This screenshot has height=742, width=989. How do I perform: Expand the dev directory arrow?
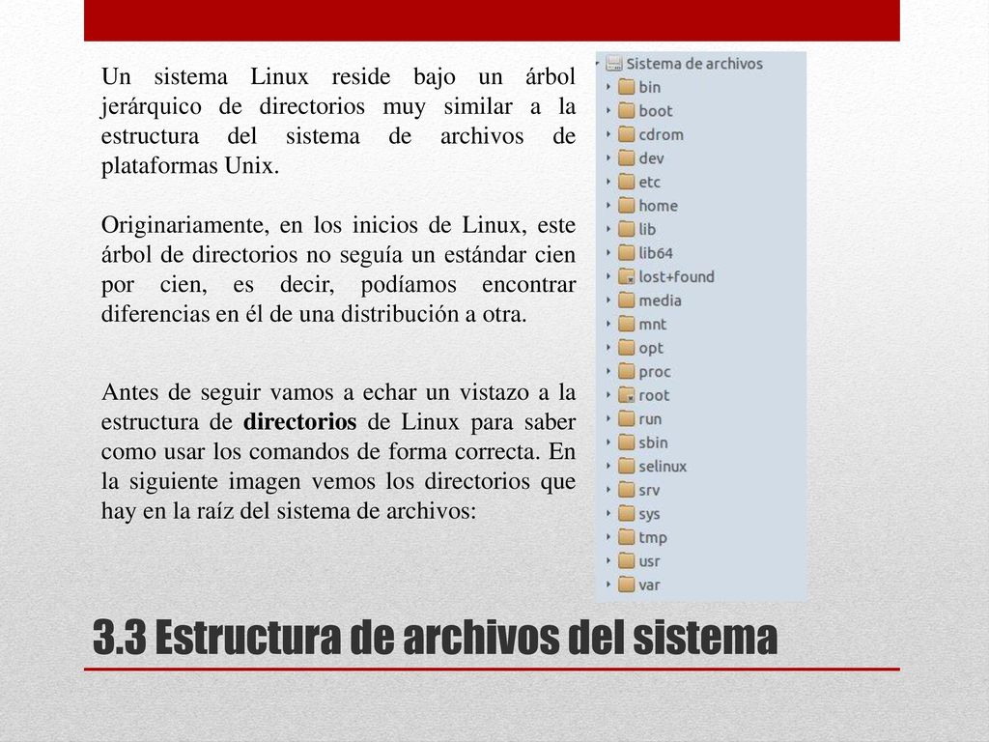point(608,157)
